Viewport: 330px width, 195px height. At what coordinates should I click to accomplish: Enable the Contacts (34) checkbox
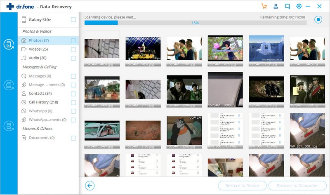73,94
